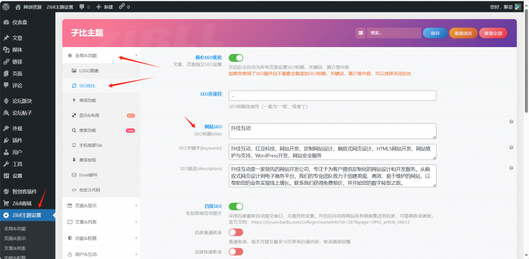Open the 自定义代码 tab
529x259 pixels.
pyautogui.click(x=101, y=190)
